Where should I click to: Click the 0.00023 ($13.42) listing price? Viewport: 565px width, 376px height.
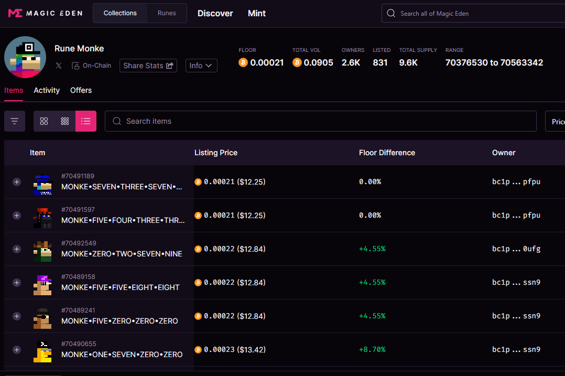(230, 350)
